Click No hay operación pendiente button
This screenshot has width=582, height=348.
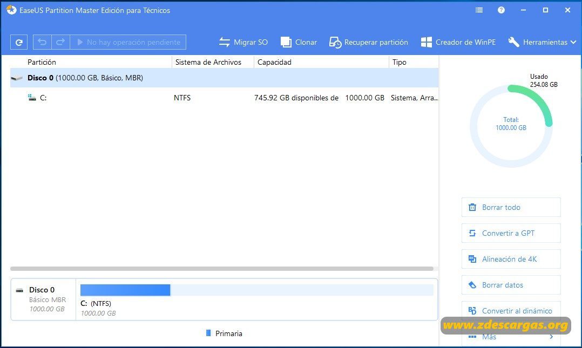click(x=128, y=42)
